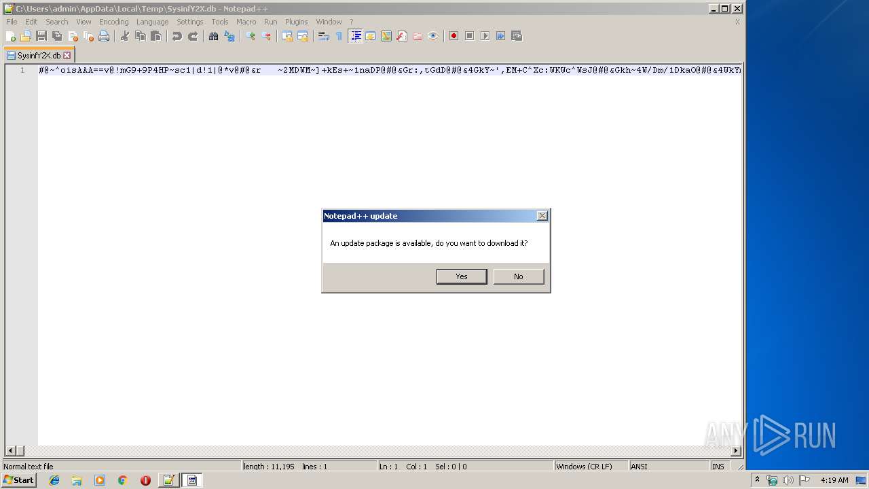Toggle the Word wrap toolbar icon

324,36
